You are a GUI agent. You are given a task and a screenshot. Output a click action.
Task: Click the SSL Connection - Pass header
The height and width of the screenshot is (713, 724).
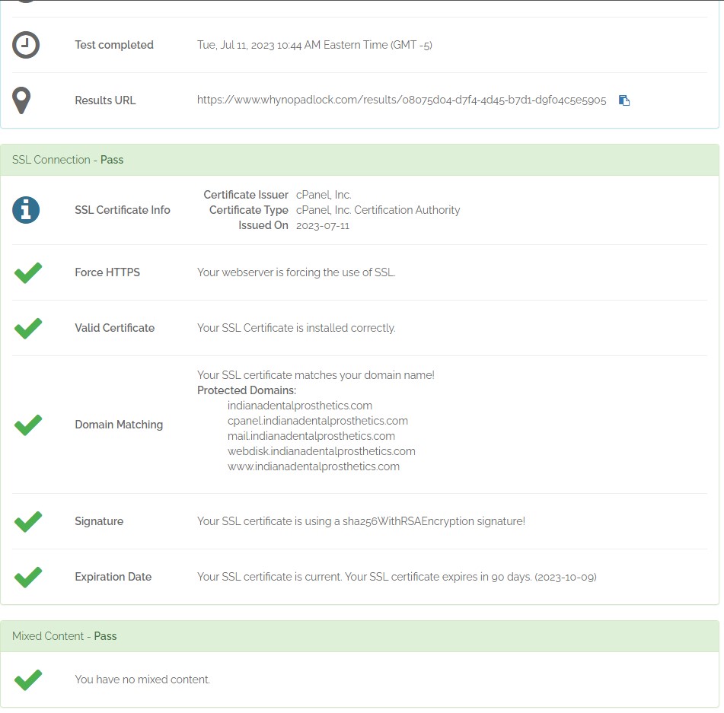tap(68, 160)
